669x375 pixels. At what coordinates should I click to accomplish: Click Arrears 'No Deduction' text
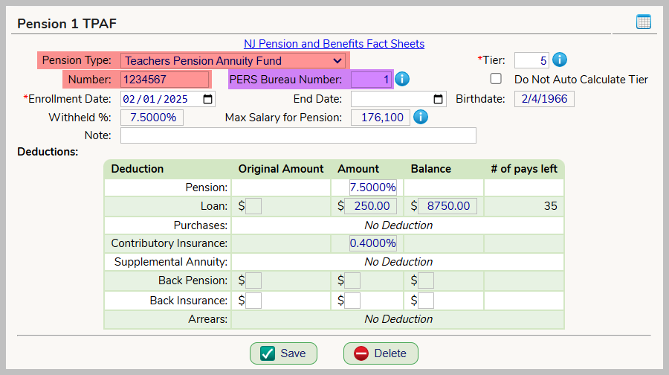398,319
